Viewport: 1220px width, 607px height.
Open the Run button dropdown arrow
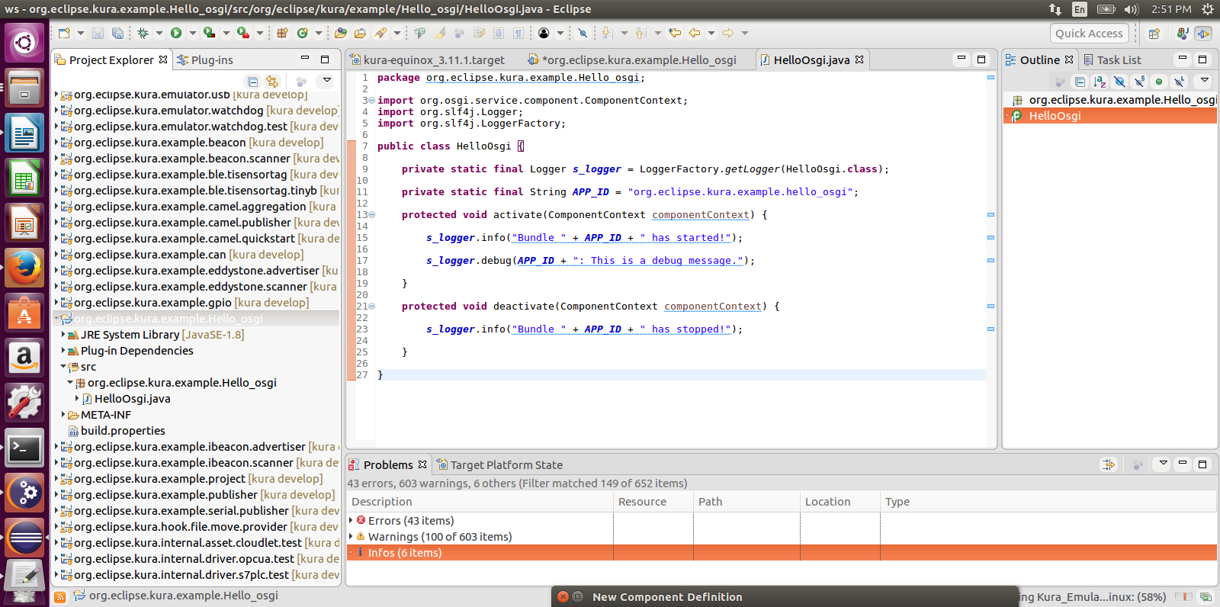[192, 33]
